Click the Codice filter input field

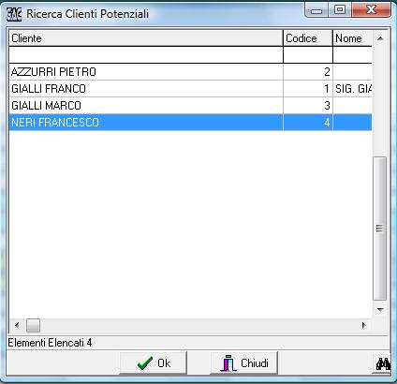coord(308,55)
